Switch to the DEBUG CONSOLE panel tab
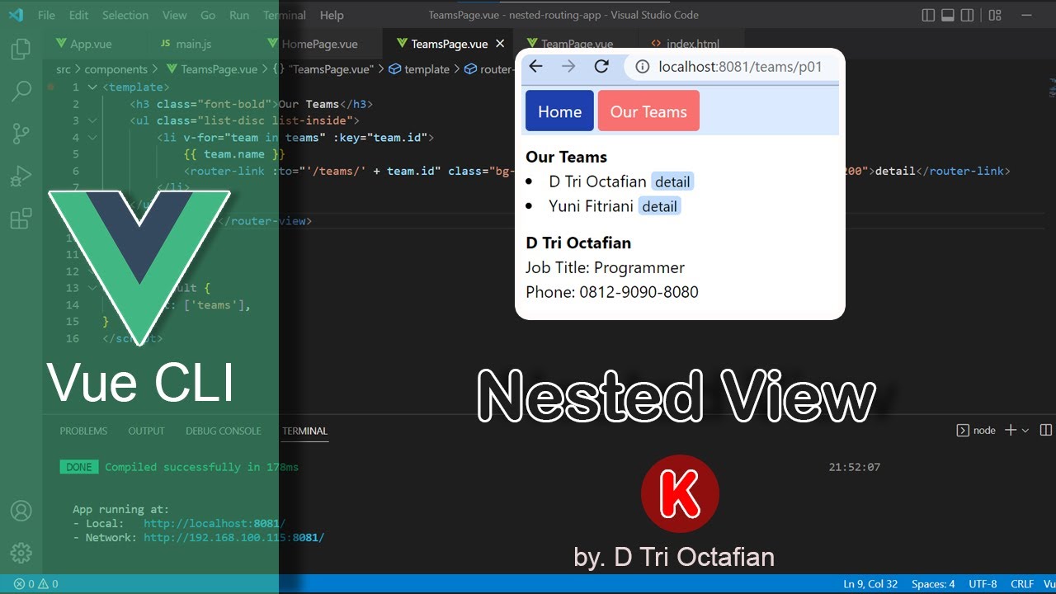Image resolution: width=1056 pixels, height=594 pixels. click(x=223, y=431)
